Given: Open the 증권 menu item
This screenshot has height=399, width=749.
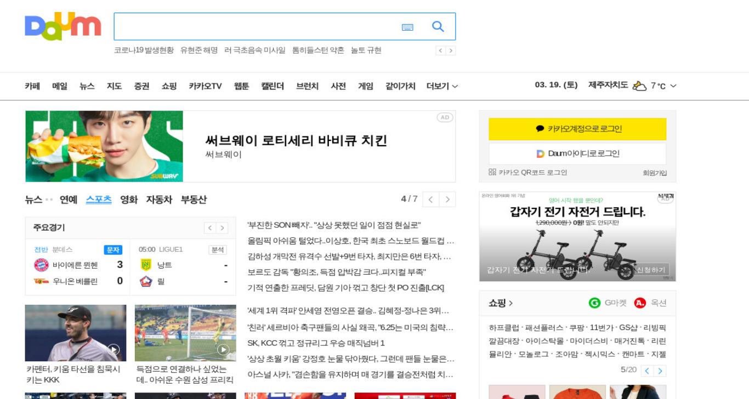Looking at the screenshot, I should 141,86.
